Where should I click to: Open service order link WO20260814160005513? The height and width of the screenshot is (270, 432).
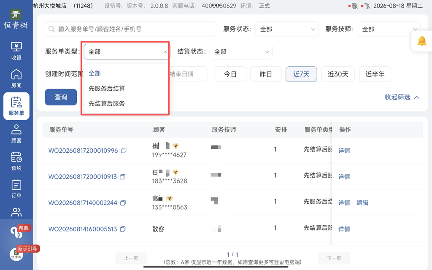point(83,229)
